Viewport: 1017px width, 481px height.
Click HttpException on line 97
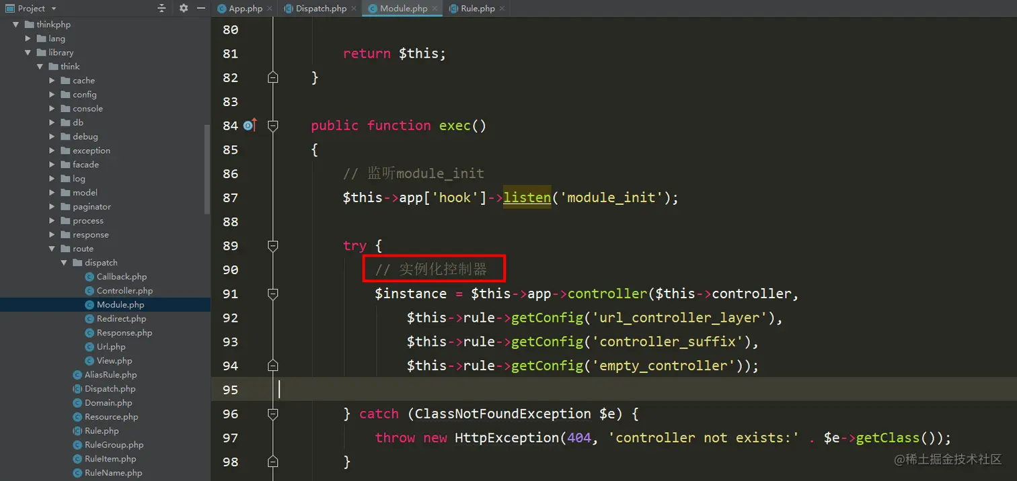(507, 438)
